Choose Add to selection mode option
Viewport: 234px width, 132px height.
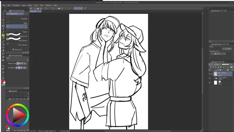click(20, 64)
